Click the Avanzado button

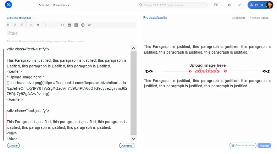127,145
